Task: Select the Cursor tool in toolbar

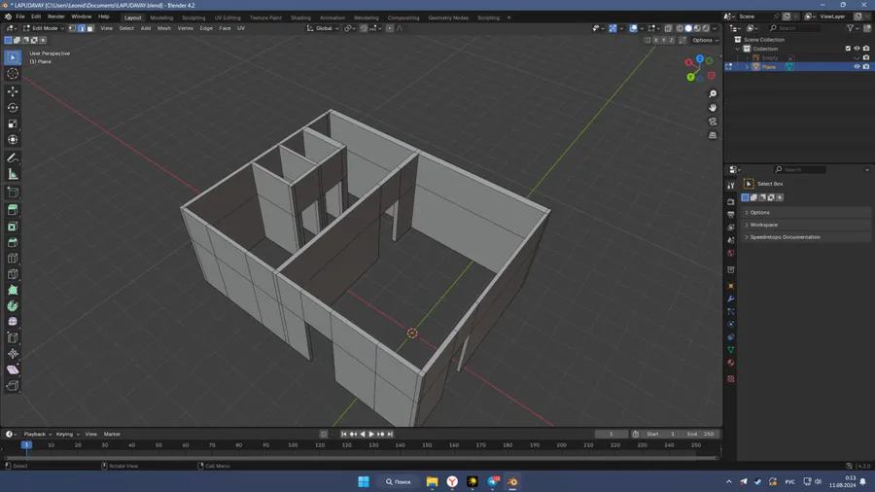Action: [13, 74]
